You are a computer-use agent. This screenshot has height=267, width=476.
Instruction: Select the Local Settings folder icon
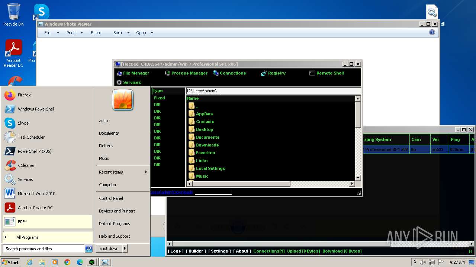[x=192, y=168]
